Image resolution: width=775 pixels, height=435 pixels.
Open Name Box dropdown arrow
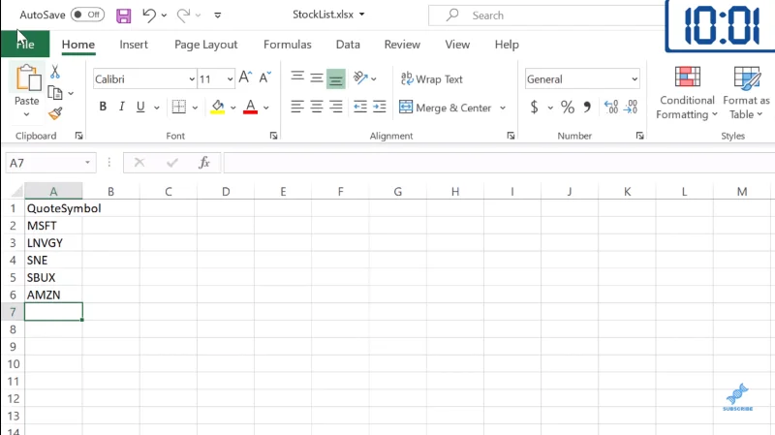[x=87, y=163]
